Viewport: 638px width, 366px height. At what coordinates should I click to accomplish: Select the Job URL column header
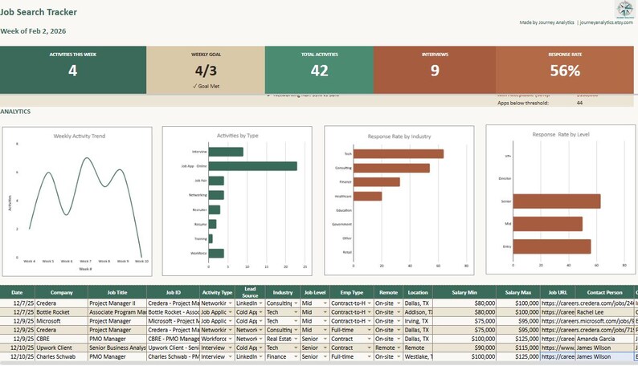click(x=558, y=292)
